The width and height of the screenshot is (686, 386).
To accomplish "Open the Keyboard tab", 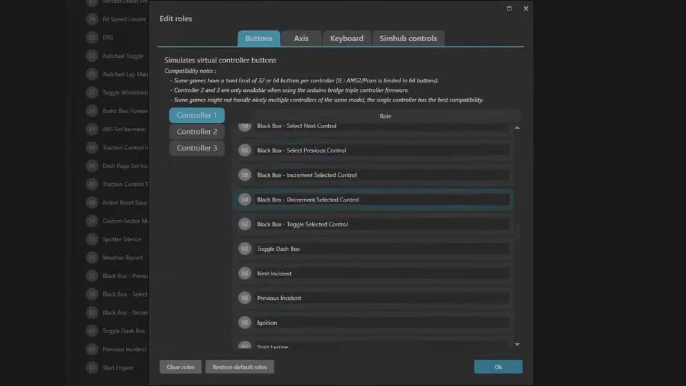I will point(346,39).
